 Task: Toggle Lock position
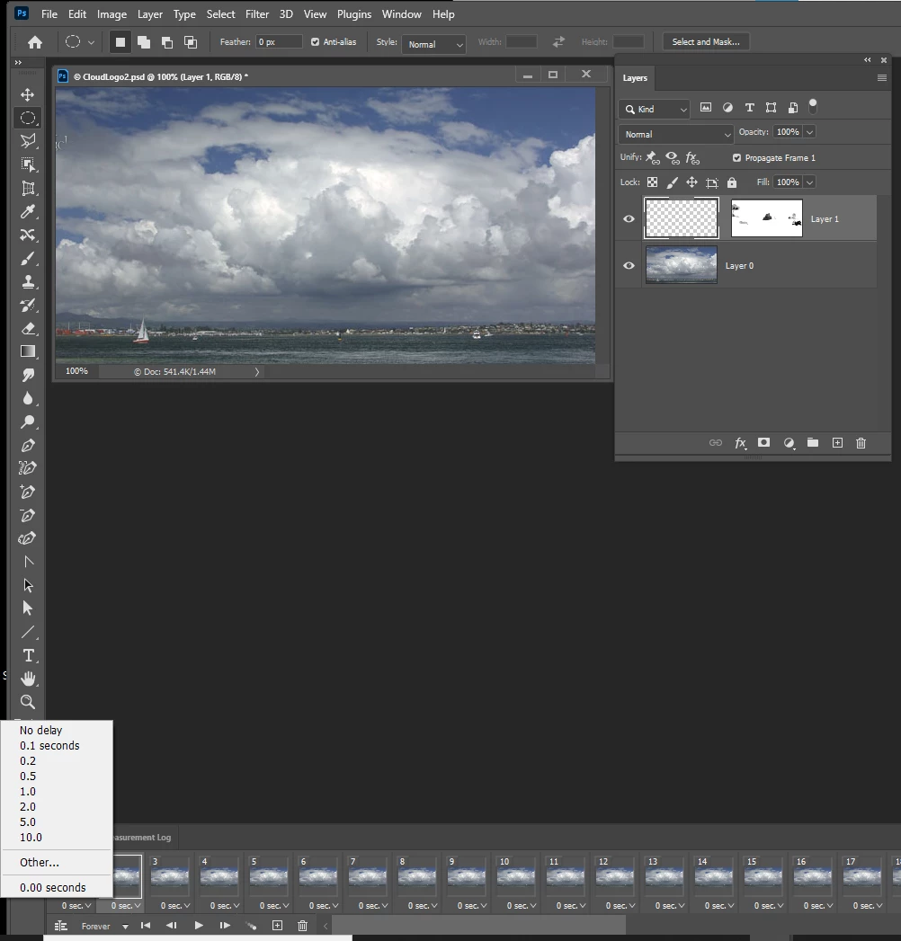692,182
